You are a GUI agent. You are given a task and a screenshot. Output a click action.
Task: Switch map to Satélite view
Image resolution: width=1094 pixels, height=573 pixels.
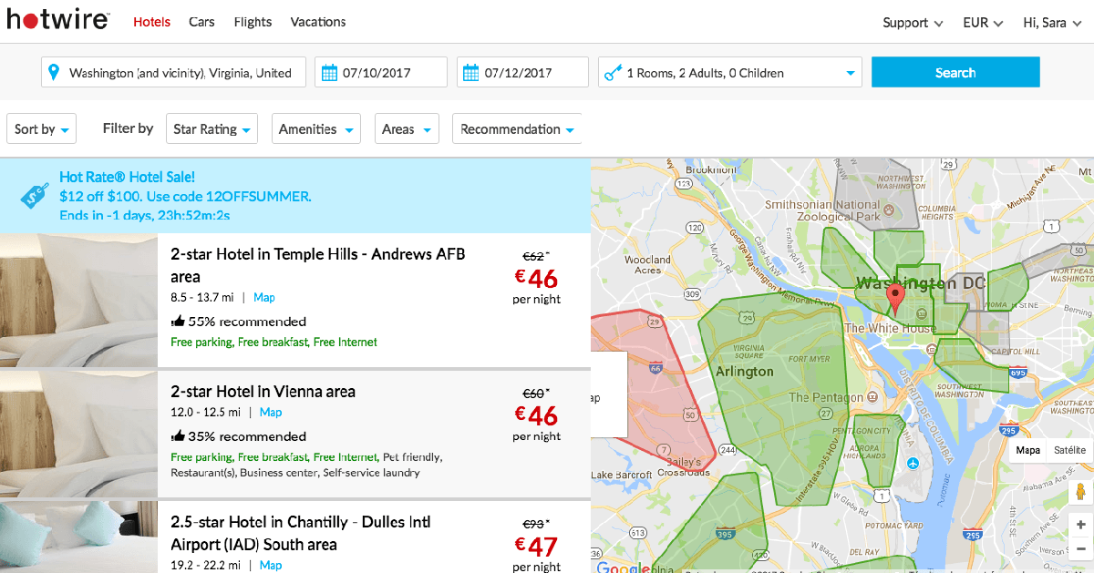point(1068,450)
